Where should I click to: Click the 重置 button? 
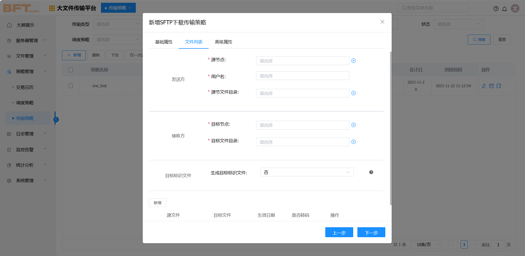502,40
